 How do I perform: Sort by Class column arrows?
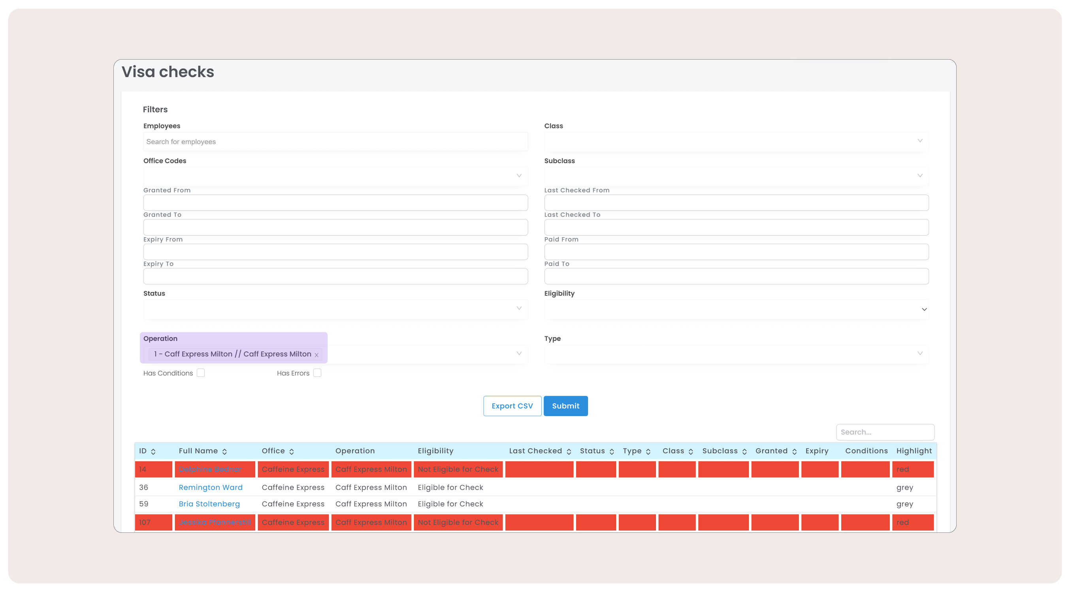691,451
